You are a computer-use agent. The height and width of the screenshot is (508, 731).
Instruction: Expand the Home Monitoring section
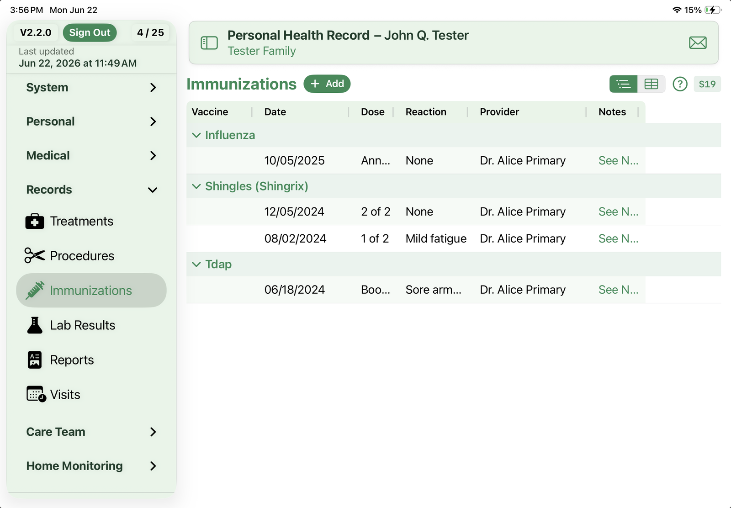click(x=91, y=466)
